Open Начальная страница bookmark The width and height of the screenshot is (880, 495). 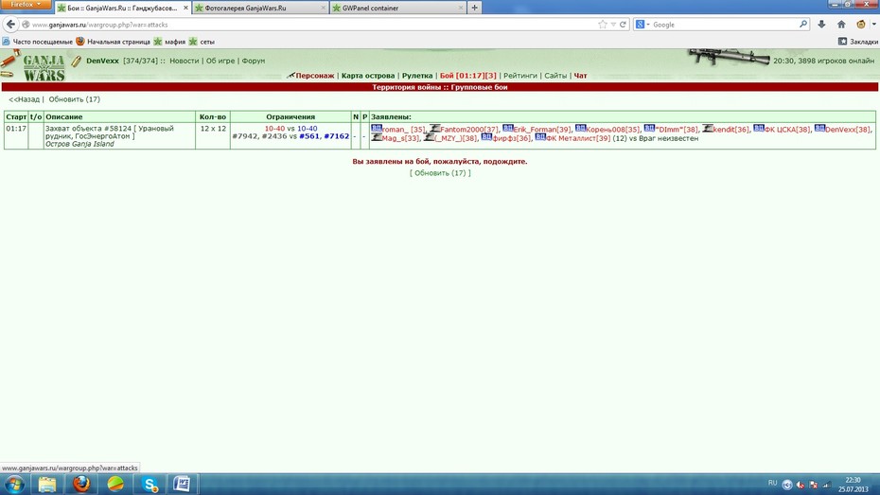click(114, 42)
